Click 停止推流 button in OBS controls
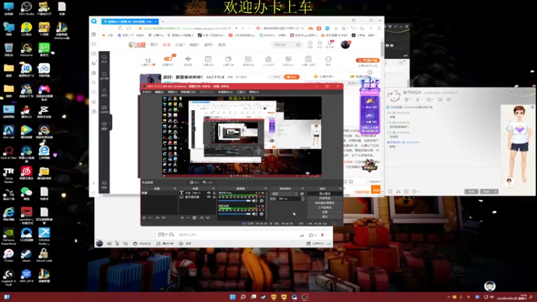 pos(325,194)
